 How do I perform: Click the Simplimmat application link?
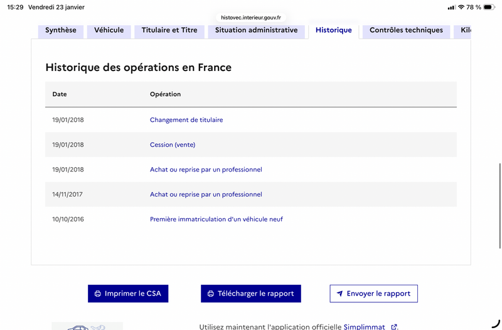click(x=364, y=327)
